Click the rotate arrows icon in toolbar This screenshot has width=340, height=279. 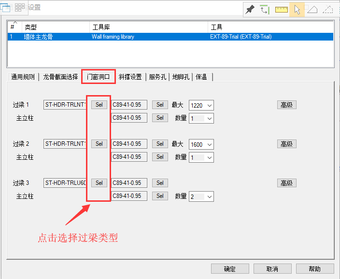pyautogui.click(x=265, y=10)
